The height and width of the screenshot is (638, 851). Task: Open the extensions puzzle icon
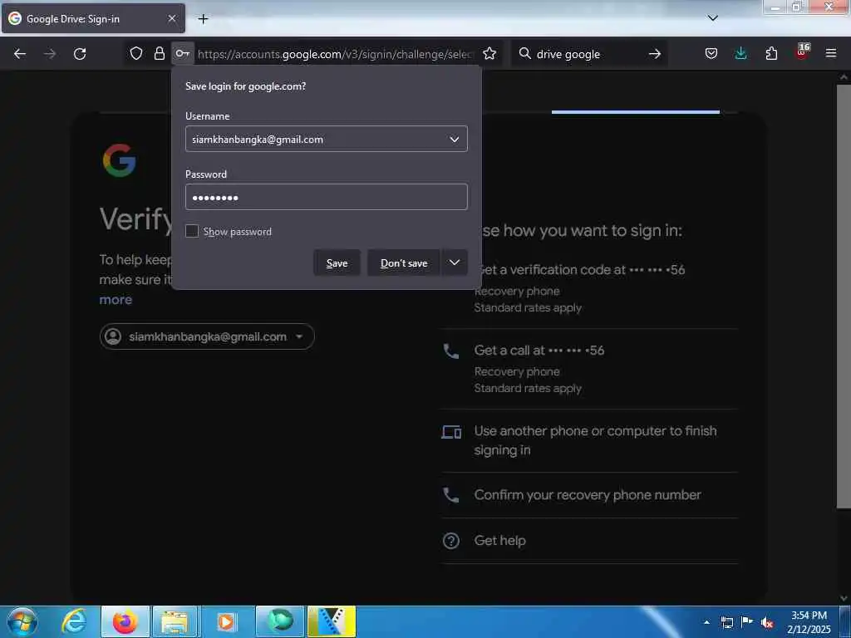click(x=771, y=53)
